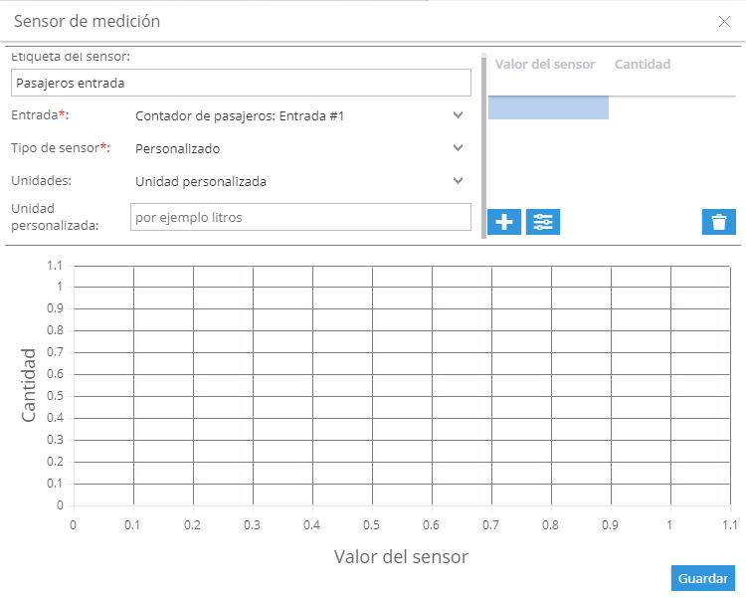Focus the Etiqueta del sensor text field
The image size is (746, 598).
(242, 83)
